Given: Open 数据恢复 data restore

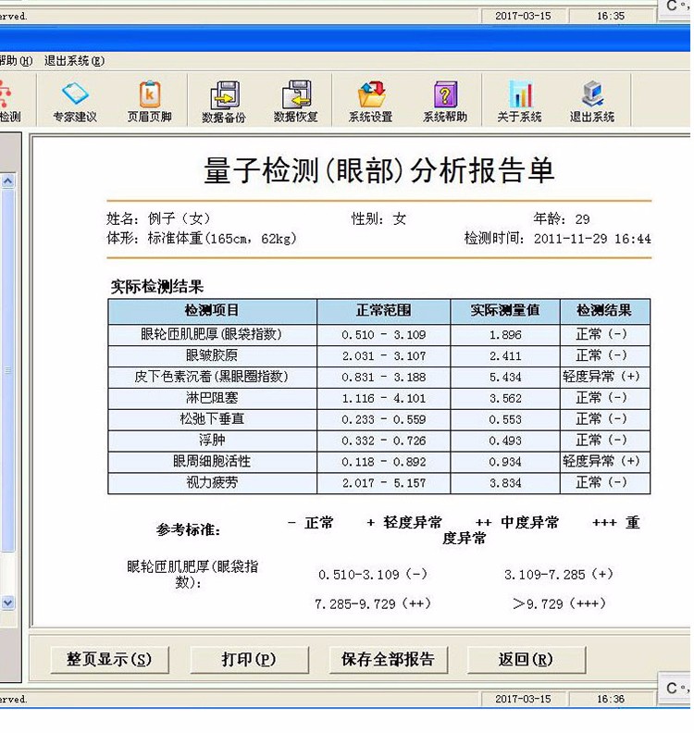Looking at the screenshot, I should pos(295,101).
